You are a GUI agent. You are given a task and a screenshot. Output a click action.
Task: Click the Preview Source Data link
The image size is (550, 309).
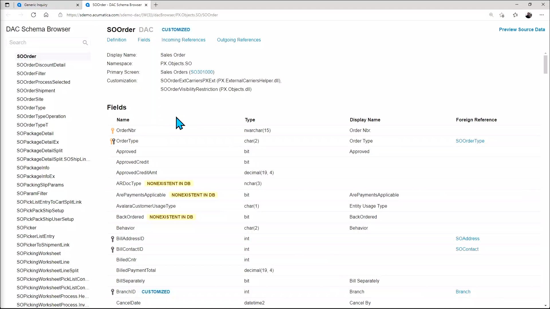(522, 29)
